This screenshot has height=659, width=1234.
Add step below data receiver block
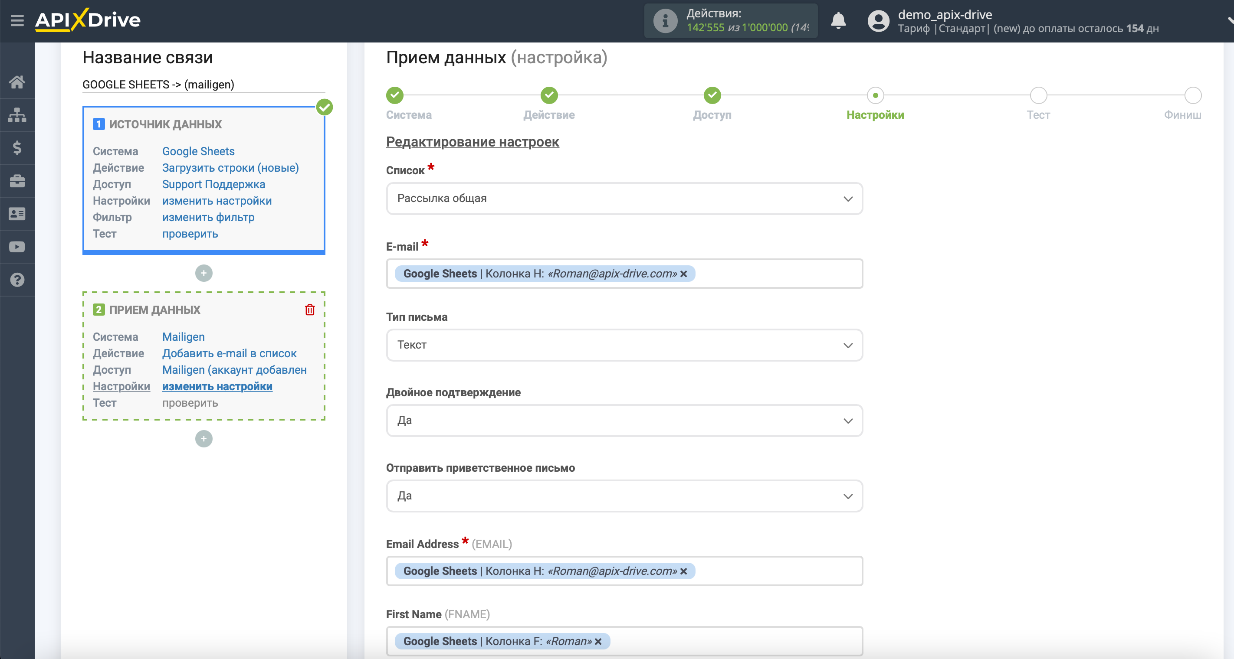pos(203,439)
